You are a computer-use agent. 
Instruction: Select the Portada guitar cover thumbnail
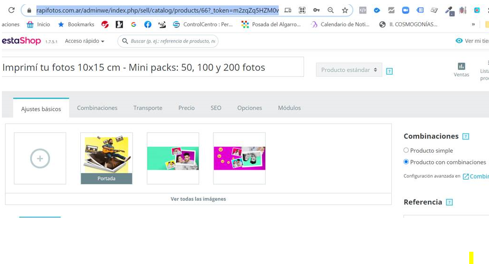pos(106,158)
